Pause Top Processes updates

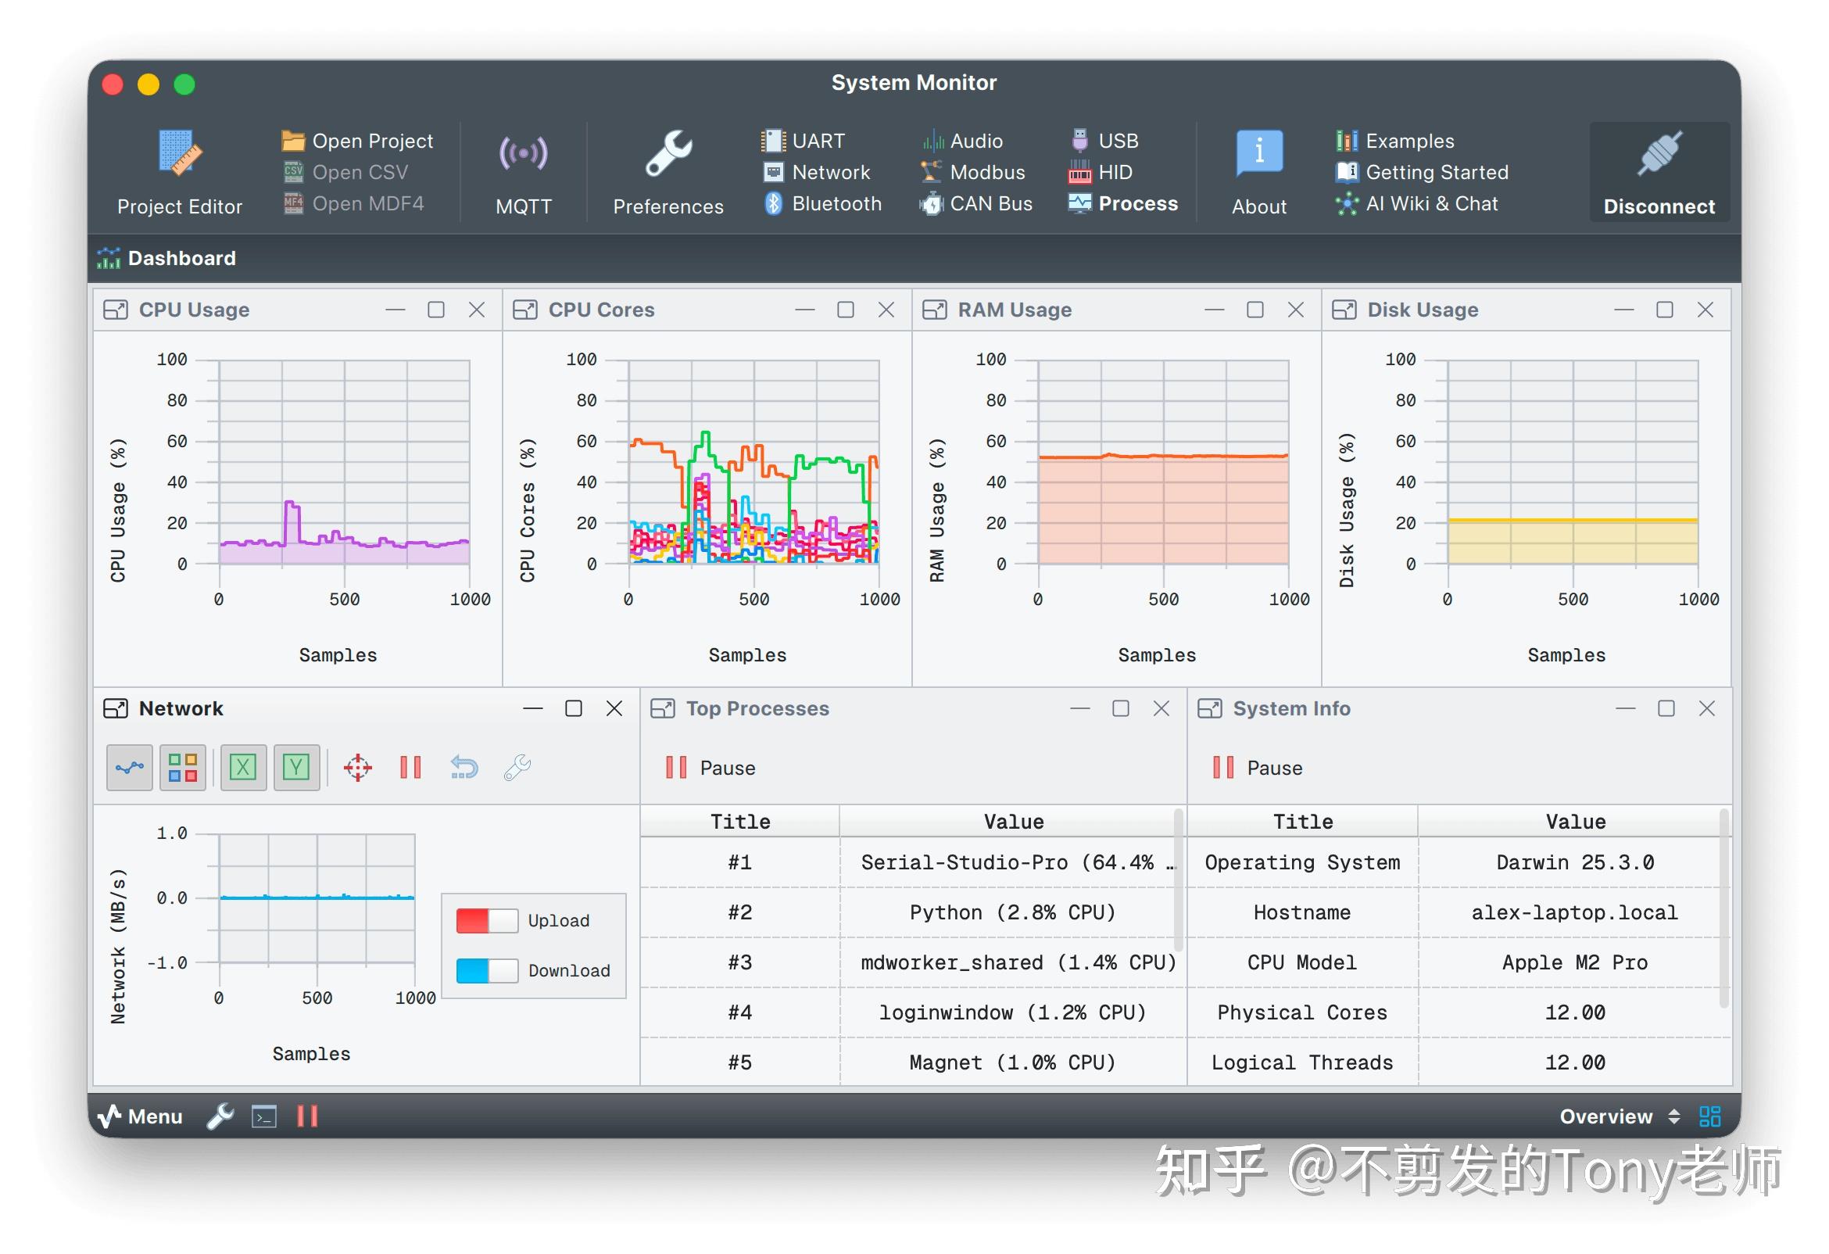[x=710, y=769]
